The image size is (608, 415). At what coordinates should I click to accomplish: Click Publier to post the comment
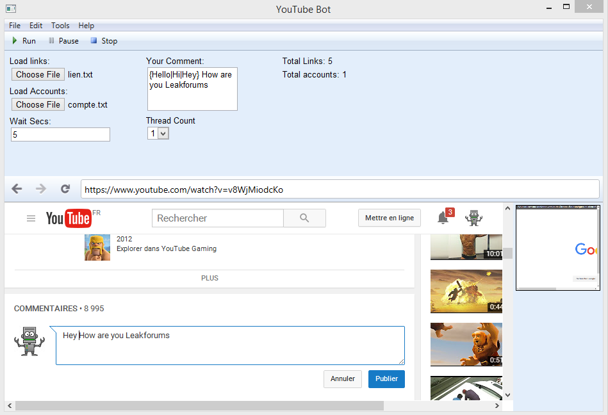tap(386, 379)
